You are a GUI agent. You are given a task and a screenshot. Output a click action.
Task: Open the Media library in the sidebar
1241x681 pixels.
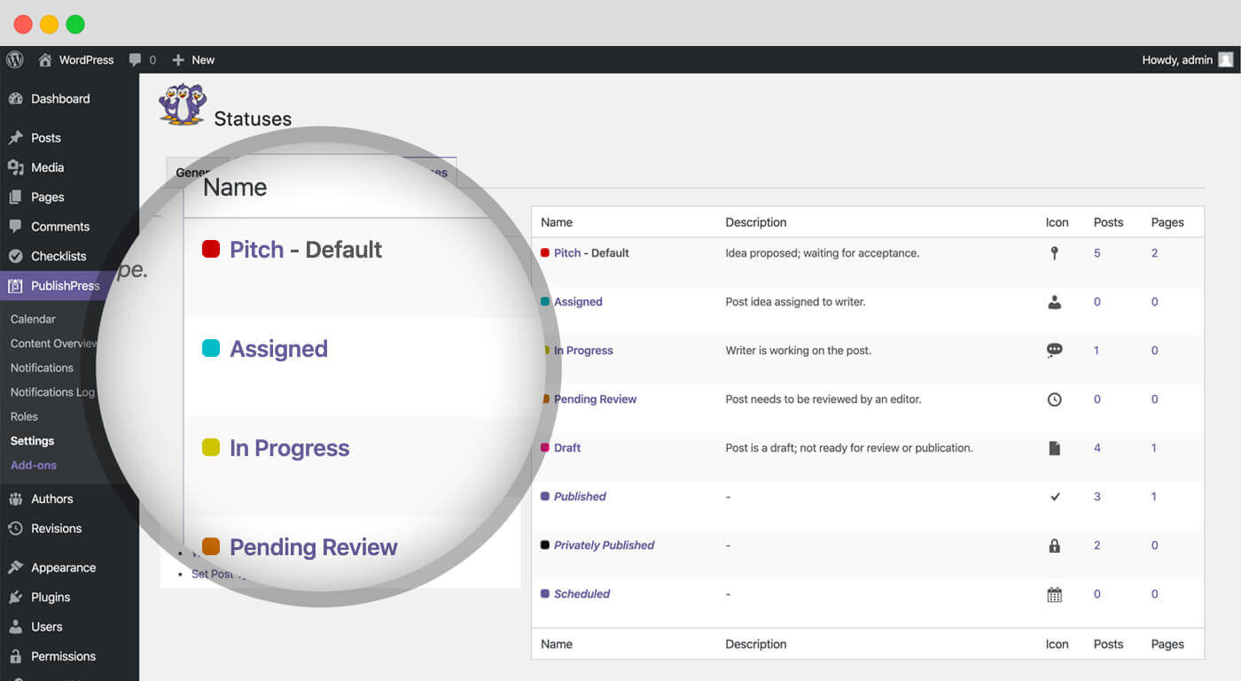(x=48, y=167)
